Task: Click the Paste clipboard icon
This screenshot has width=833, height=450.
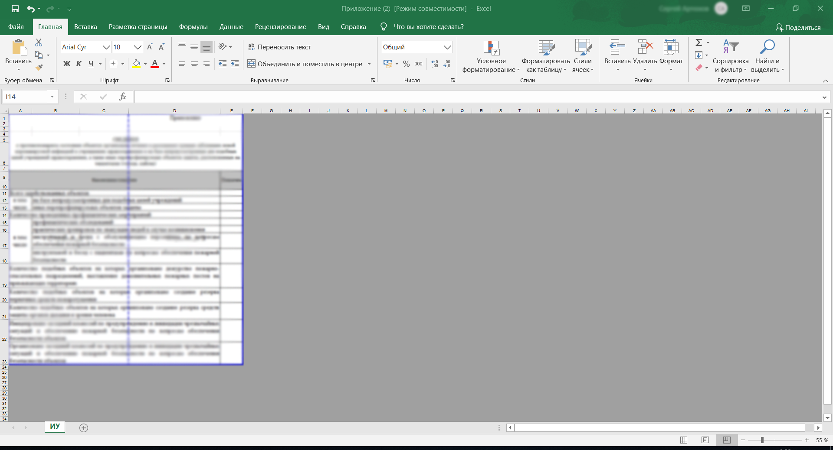Action: pyautogui.click(x=19, y=47)
